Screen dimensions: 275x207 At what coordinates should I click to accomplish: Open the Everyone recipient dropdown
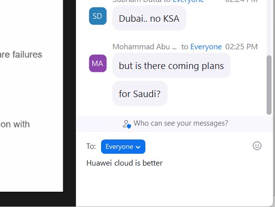(x=123, y=147)
